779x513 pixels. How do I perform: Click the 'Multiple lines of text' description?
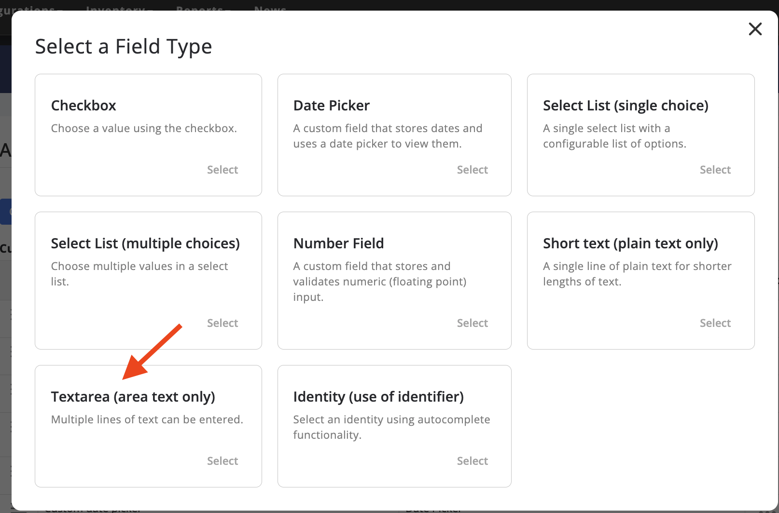pyautogui.click(x=147, y=419)
